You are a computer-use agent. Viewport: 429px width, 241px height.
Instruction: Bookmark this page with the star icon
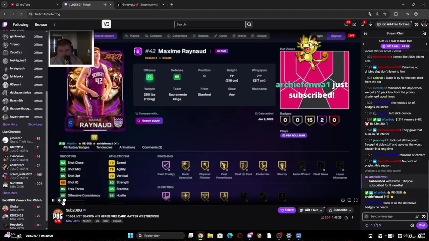pos(385,14)
